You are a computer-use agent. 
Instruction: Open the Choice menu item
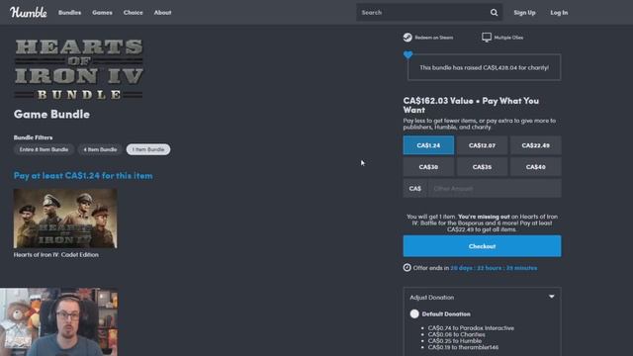pyautogui.click(x=134, y=13)
